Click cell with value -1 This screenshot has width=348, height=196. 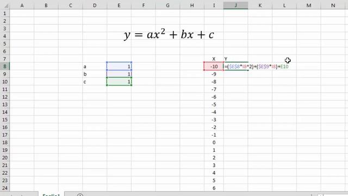click(214, 135)
